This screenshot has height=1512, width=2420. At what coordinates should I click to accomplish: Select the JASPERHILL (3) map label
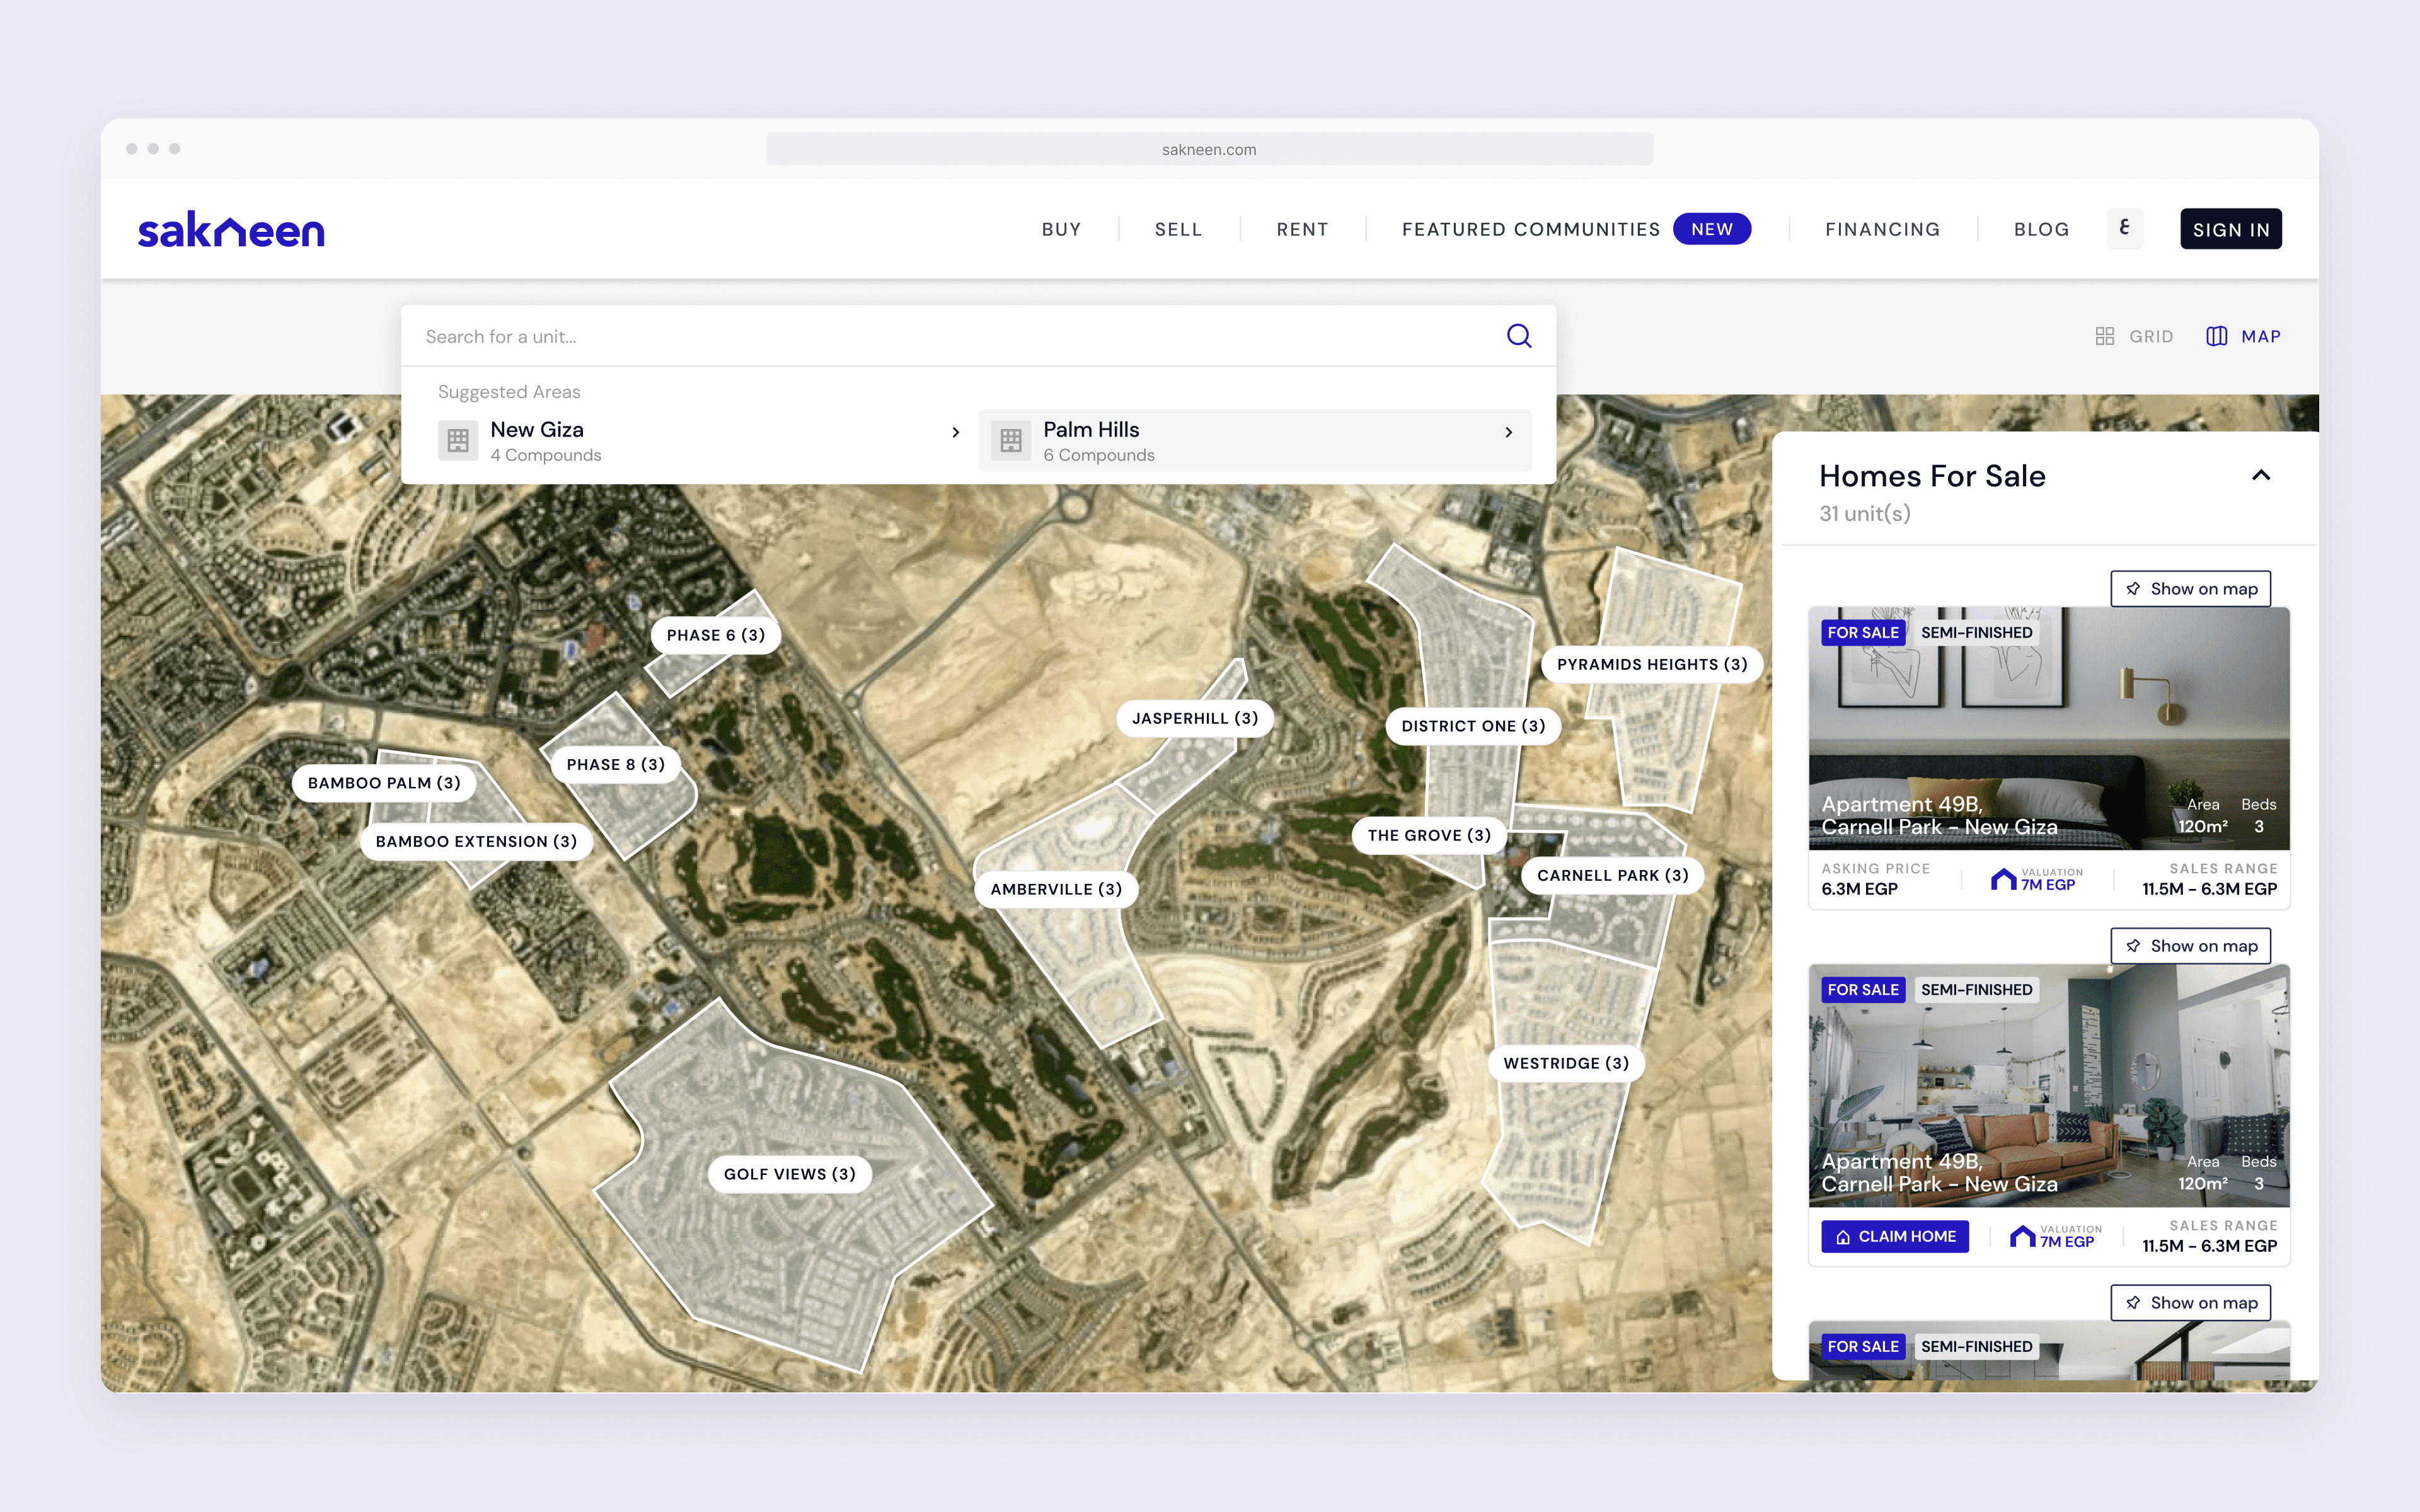tap(1195, 718)
